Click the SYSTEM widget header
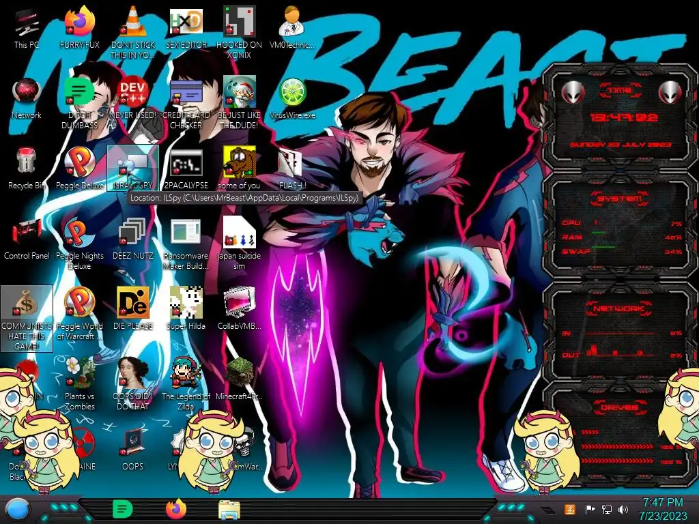Image resolution: width=699 pixels, height=524 pixels. (620, 199)
